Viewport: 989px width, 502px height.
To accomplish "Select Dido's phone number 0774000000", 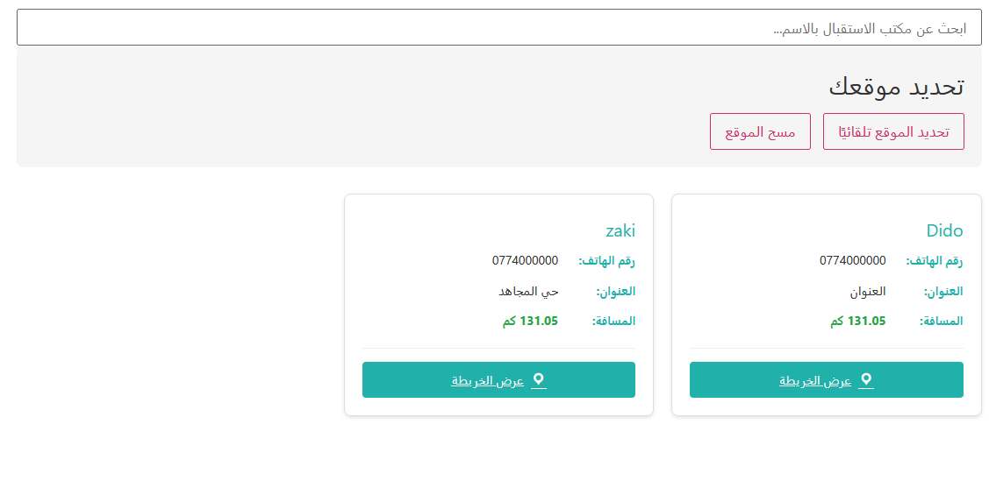I will pos(852,260).
